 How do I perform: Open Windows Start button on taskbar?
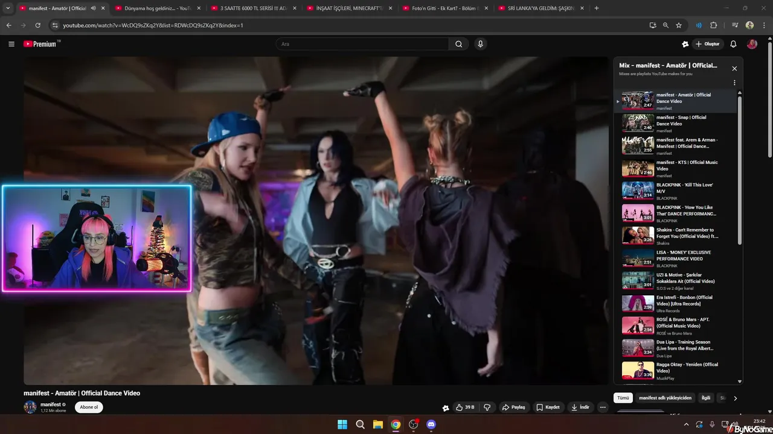pyautogui.click(x=342, y=424)
